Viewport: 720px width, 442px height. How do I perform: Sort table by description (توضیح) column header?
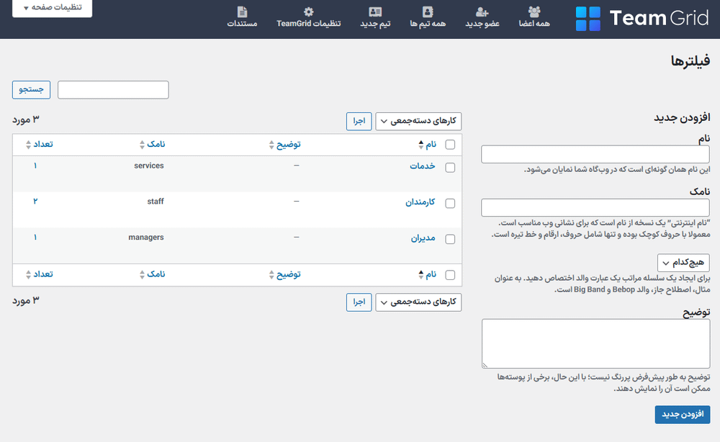(284, 145)
